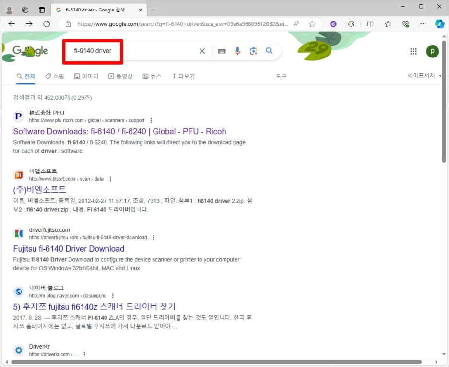Click the browser forward arrow
The height and width of the screenshot is (367, 449).
click(x=29, y=24)
